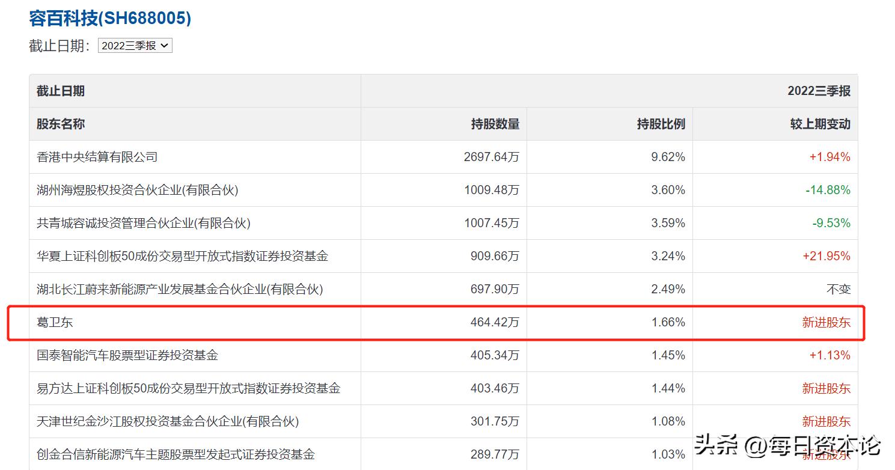
Task: Click share count 289.77万
Action: 495,455
